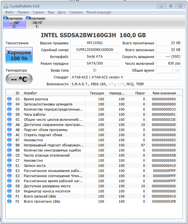Click status circle icon for attribute C7
Image resolution: width=188 pixels, height=224 pixels.
tap(9, 160)
